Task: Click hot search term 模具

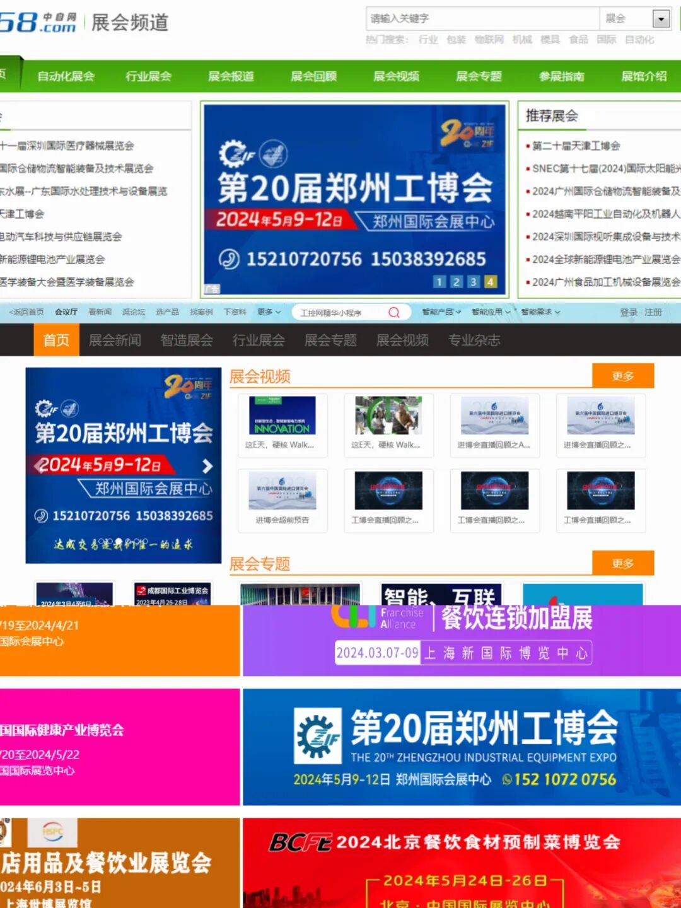Action: coord(550,39)
